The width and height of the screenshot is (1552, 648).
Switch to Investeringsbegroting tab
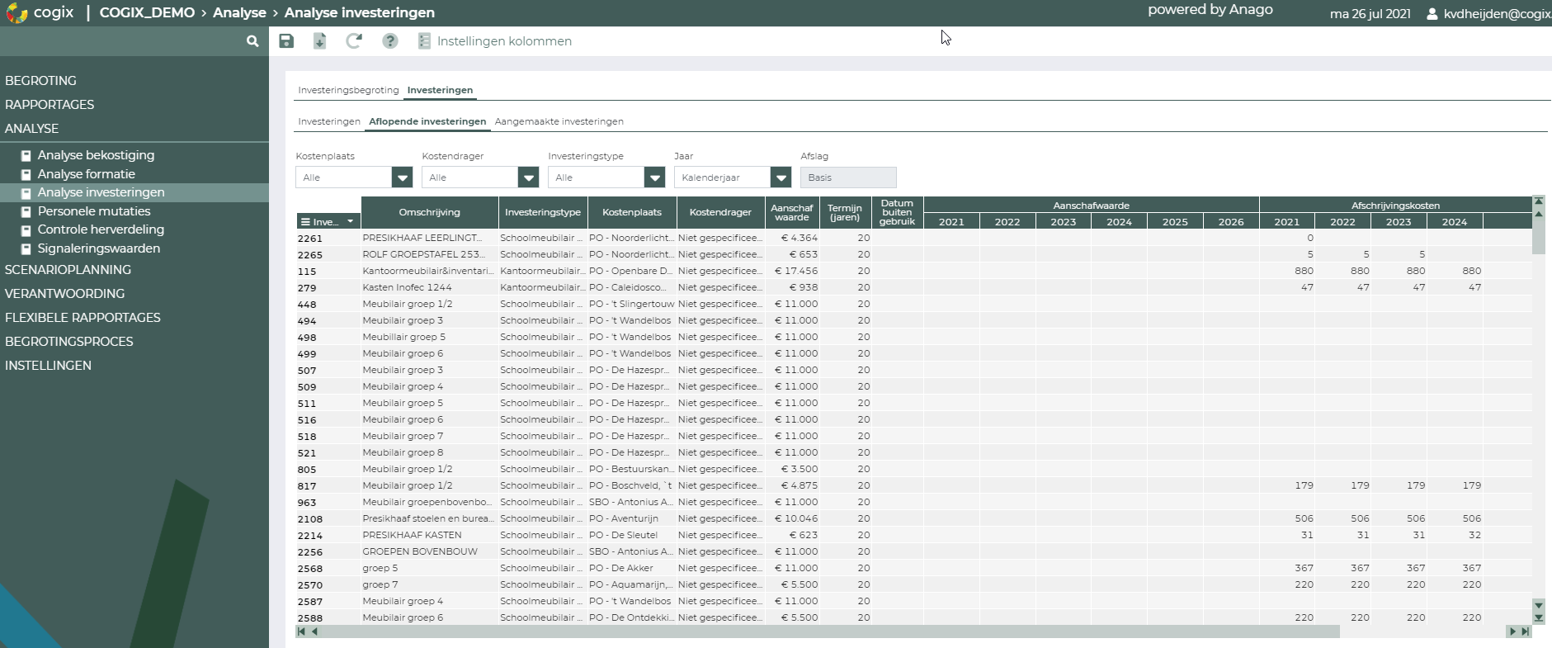coord(348,90)
